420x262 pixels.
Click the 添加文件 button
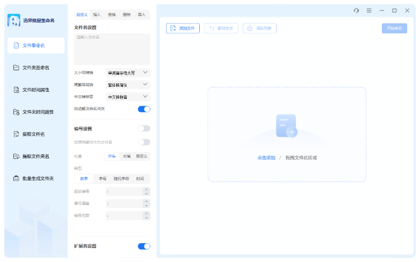[183, 28]
